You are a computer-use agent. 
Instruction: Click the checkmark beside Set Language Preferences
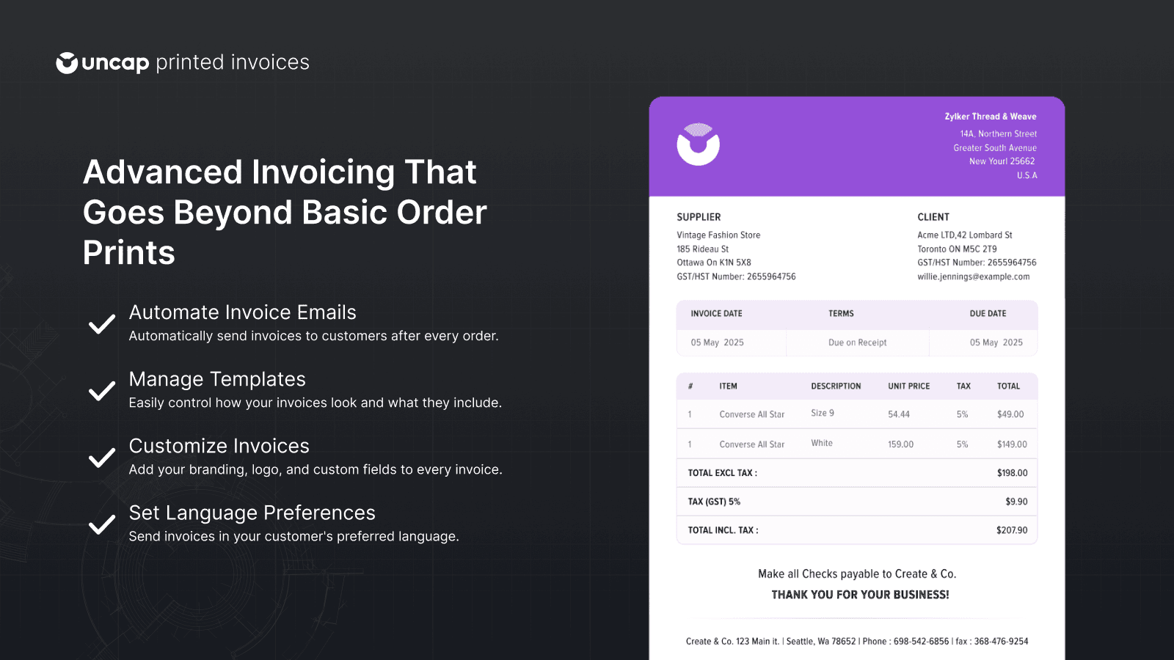102,524
